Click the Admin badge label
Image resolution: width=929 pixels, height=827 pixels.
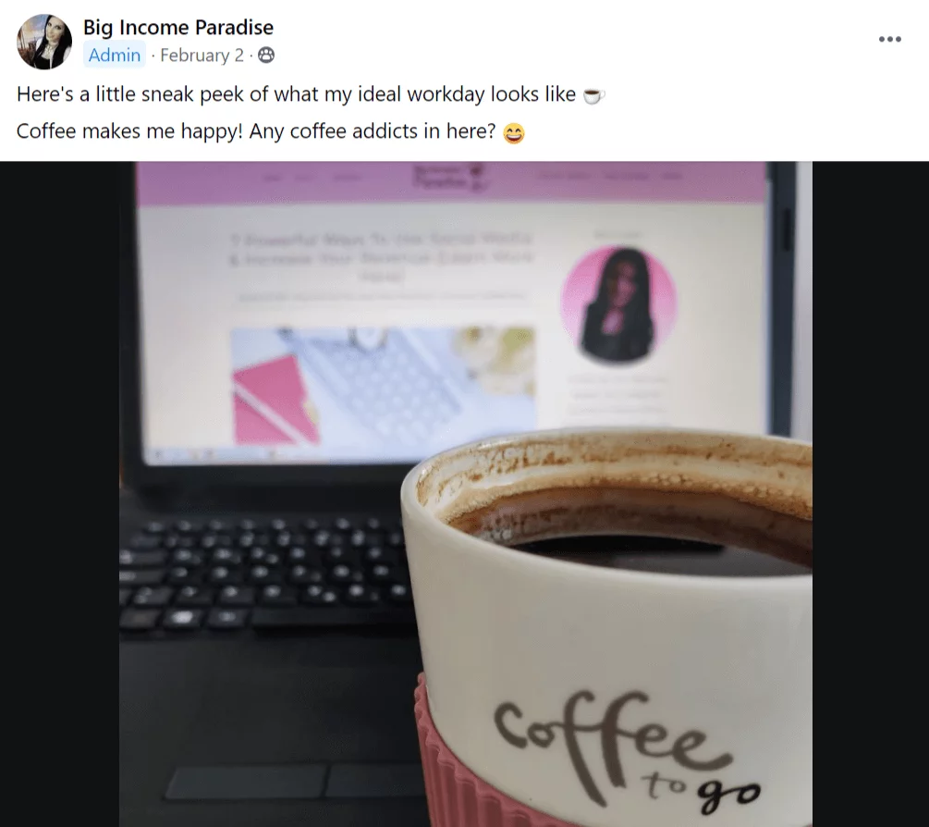click(115, 56)
